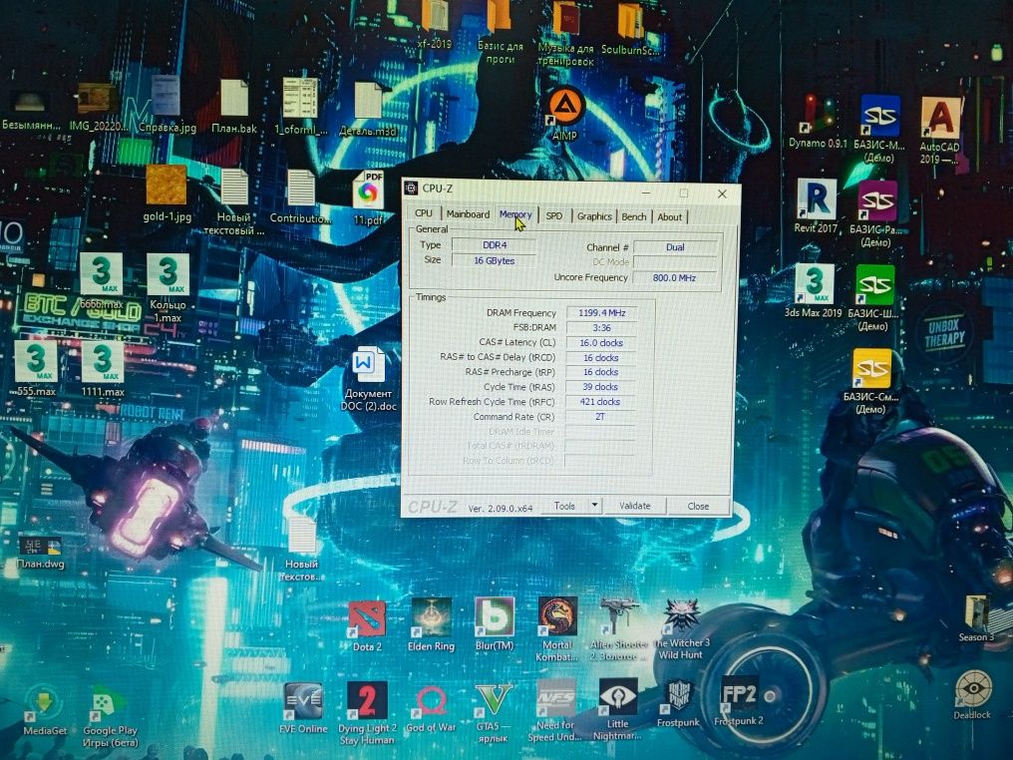Screen dimensions: 1013x760
Task: Click the 421 clocks tRFC value
Action: (x=600, y=402)
